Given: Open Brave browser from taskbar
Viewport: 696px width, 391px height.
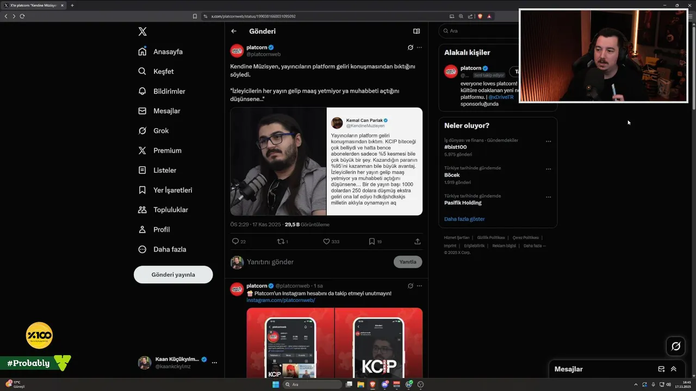Looking at the screenshot, I should 372,384.
